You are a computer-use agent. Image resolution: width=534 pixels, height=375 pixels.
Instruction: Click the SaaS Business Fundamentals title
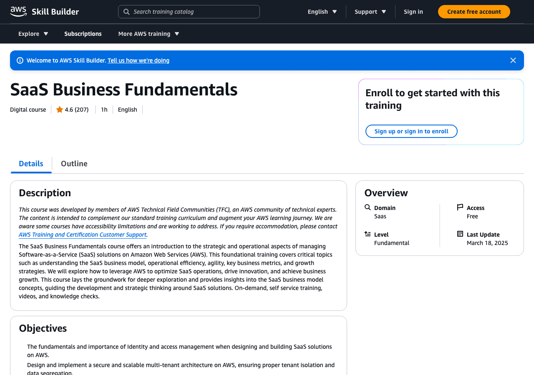[x=124, y=90]
